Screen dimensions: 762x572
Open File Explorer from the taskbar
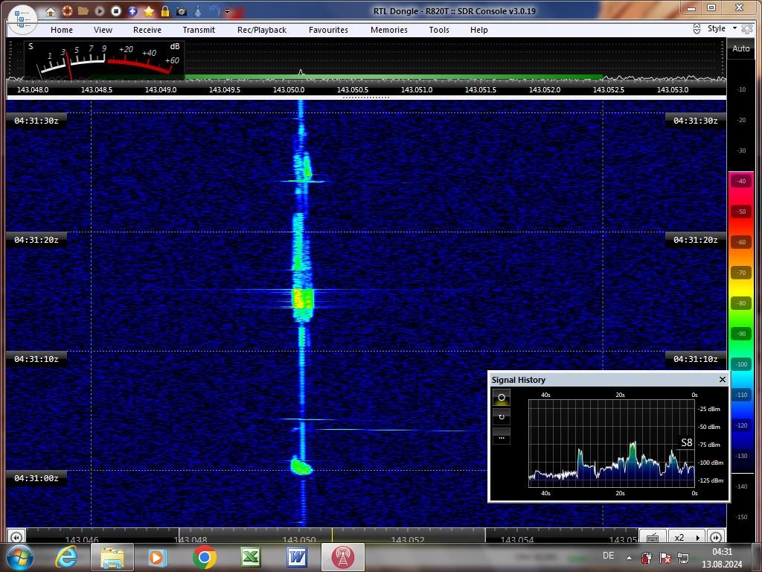tap(112, 557)
